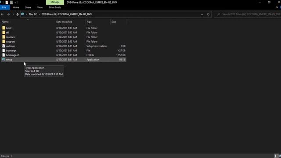This screenshot has width=281, height=158.
Task: Click EFI File type cell
Action: 90,55
